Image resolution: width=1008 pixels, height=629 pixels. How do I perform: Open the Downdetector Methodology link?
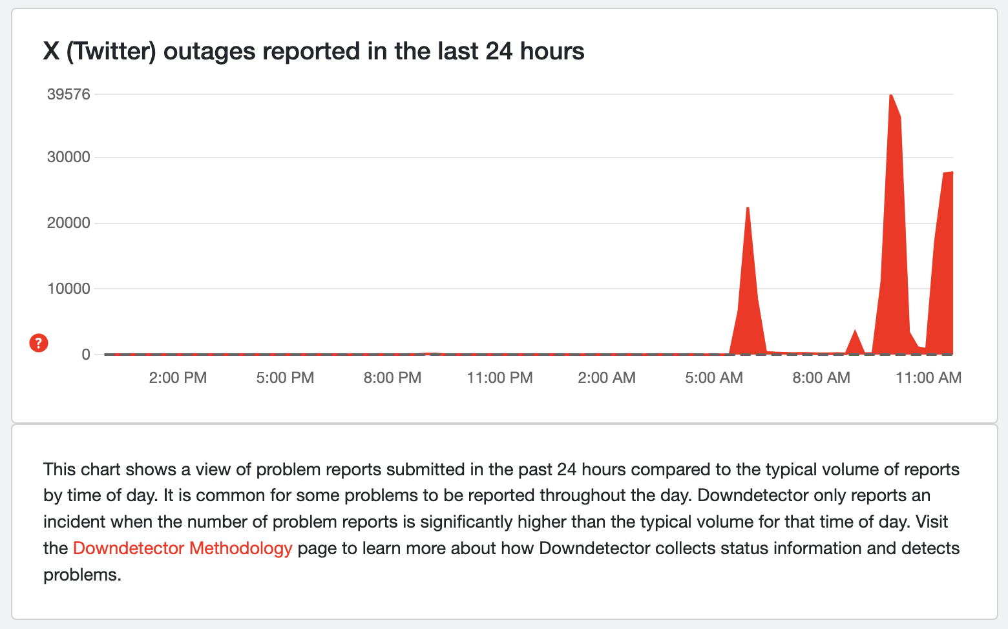[182, 548]
